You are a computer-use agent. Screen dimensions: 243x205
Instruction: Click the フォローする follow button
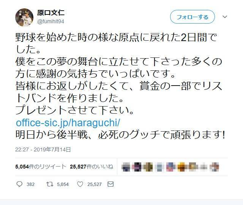(x=193, y=17)
